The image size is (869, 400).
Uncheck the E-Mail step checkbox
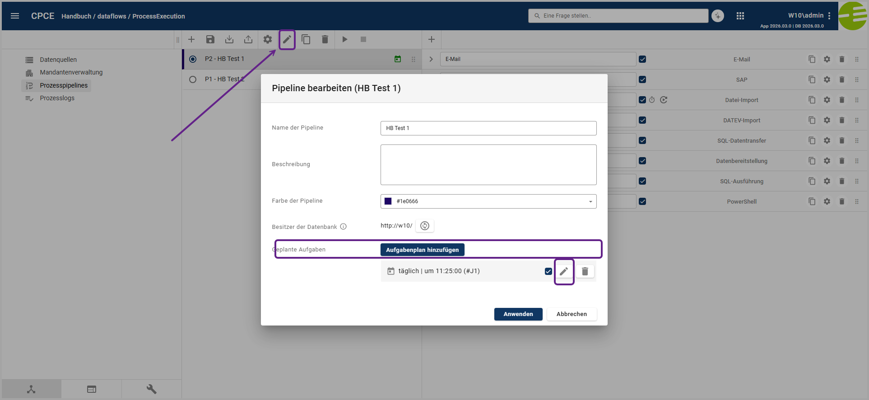(642, 59)
